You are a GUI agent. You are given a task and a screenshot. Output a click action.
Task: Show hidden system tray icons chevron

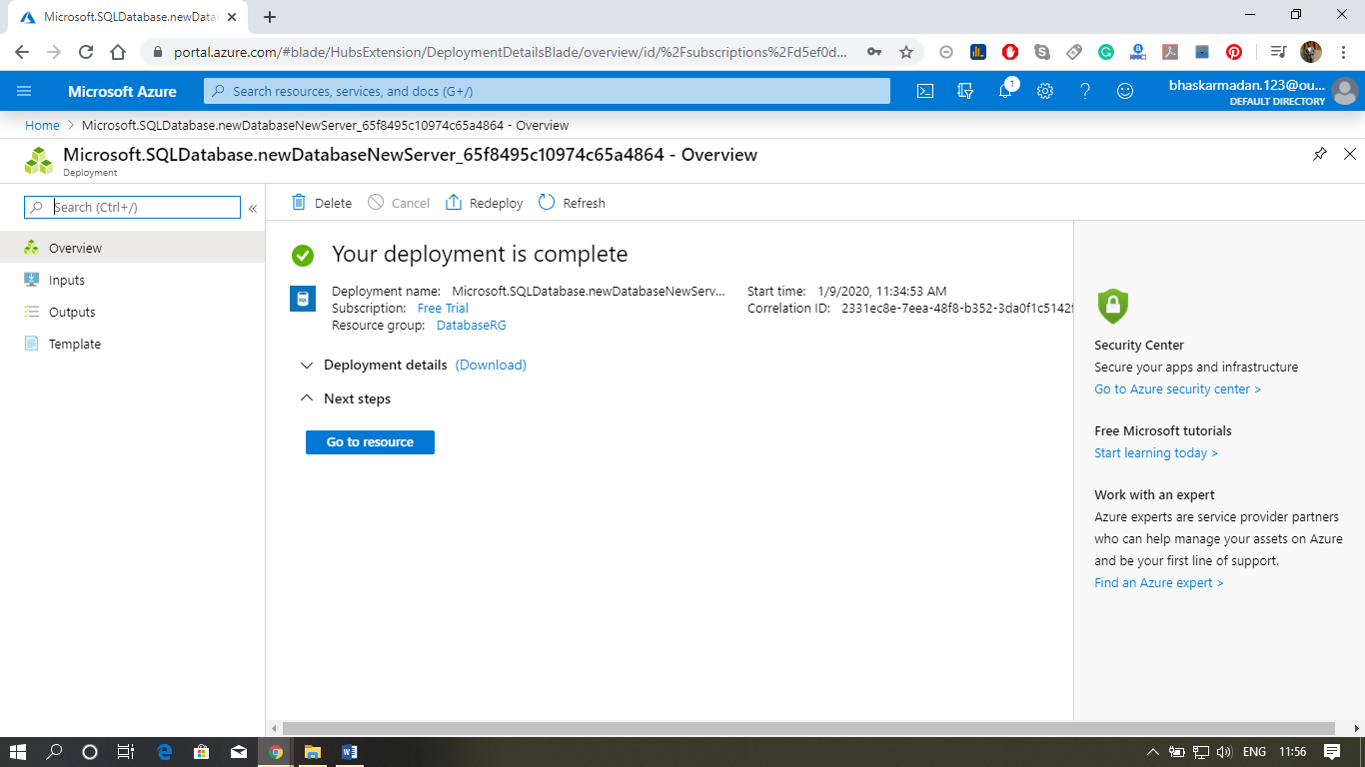tap(1152, 752)
